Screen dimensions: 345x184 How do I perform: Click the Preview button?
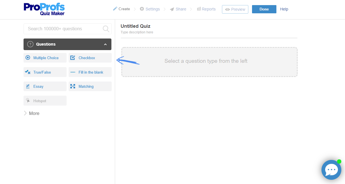235,9
